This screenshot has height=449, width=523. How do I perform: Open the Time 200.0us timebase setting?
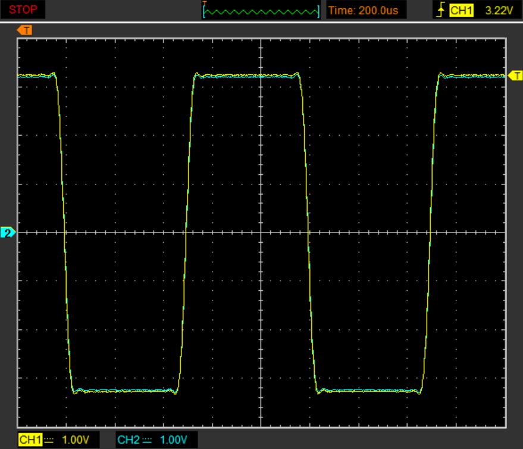coord(363,11)
